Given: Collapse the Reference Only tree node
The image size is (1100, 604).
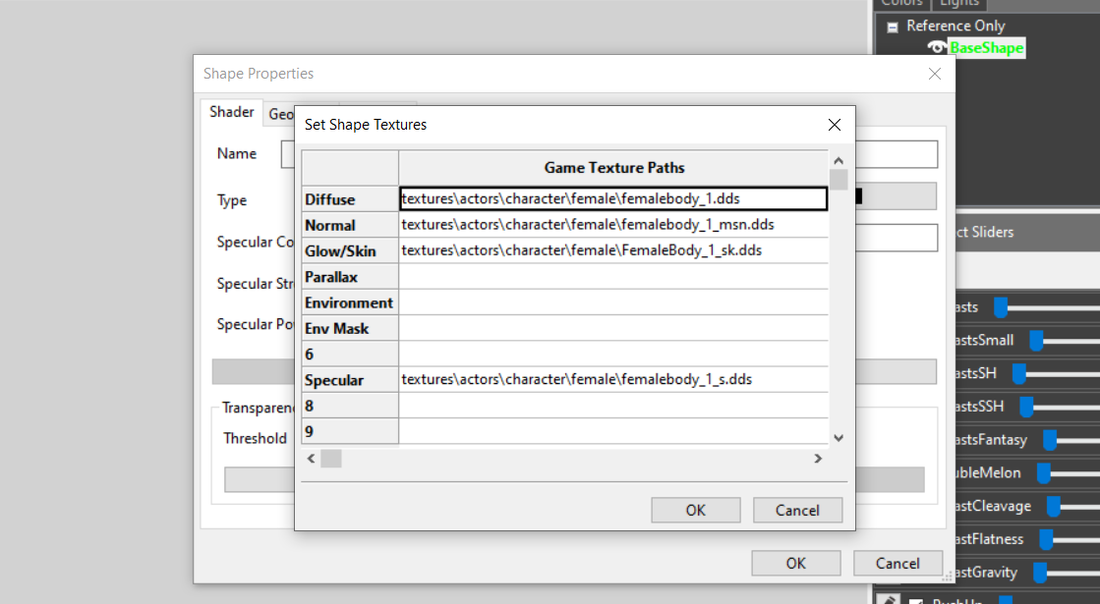Looking at the screenshot, I should point(893,27).
